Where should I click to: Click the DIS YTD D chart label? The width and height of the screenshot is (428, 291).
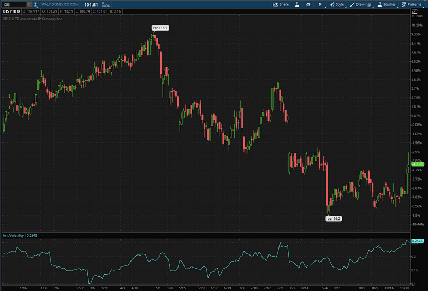pyautogui.click(x=11, y=11)
